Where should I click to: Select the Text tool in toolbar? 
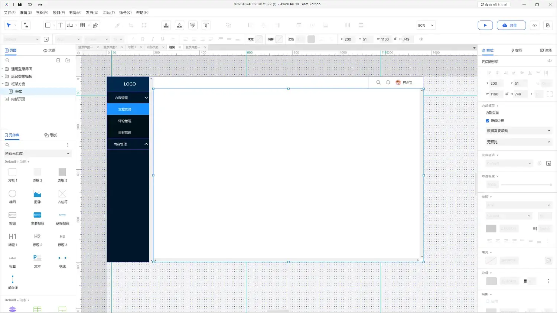coord(60,25)
